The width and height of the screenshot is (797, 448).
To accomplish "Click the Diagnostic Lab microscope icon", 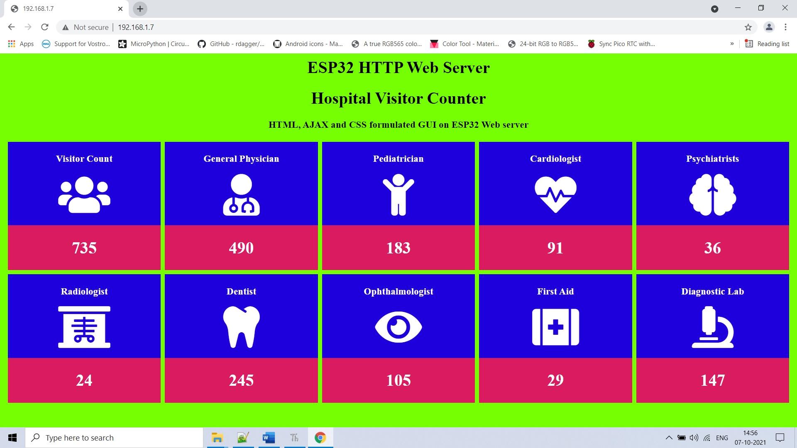I will click(712, 326).
